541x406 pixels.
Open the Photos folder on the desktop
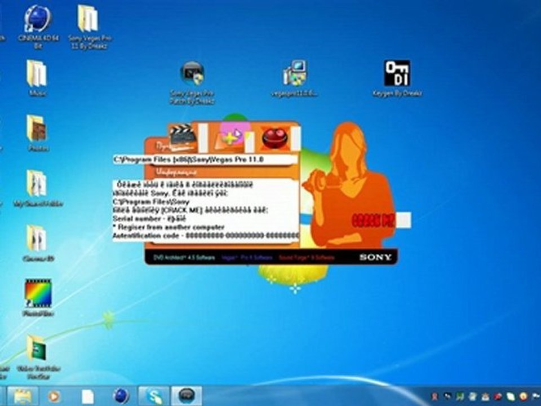pyautogui.click(x=37, y=133)
